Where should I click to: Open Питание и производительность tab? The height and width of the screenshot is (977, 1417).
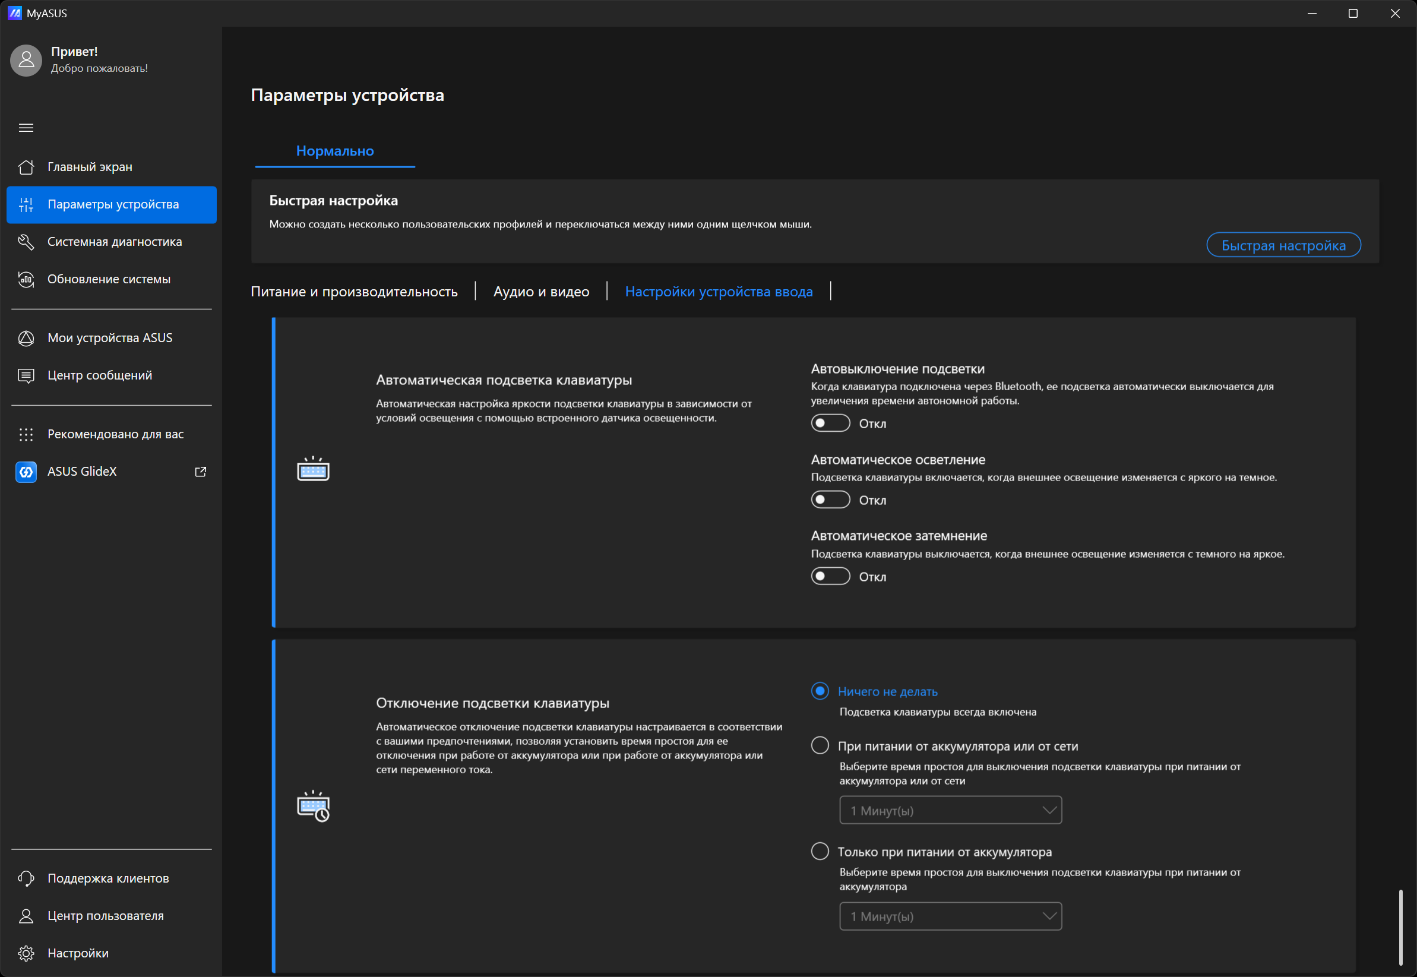tap(355, 292)
